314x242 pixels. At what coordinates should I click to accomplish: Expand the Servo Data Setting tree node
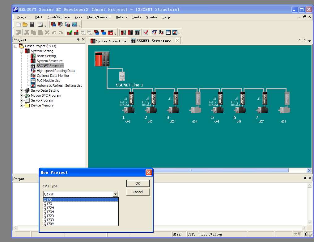click(x=21, y=90)
